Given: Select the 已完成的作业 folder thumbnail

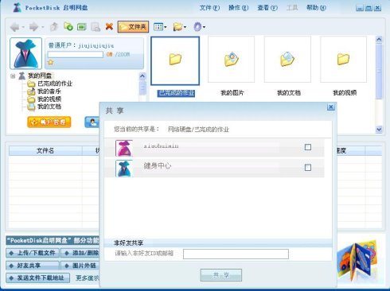Looking at the screenshot, I should tap(175, 60).
